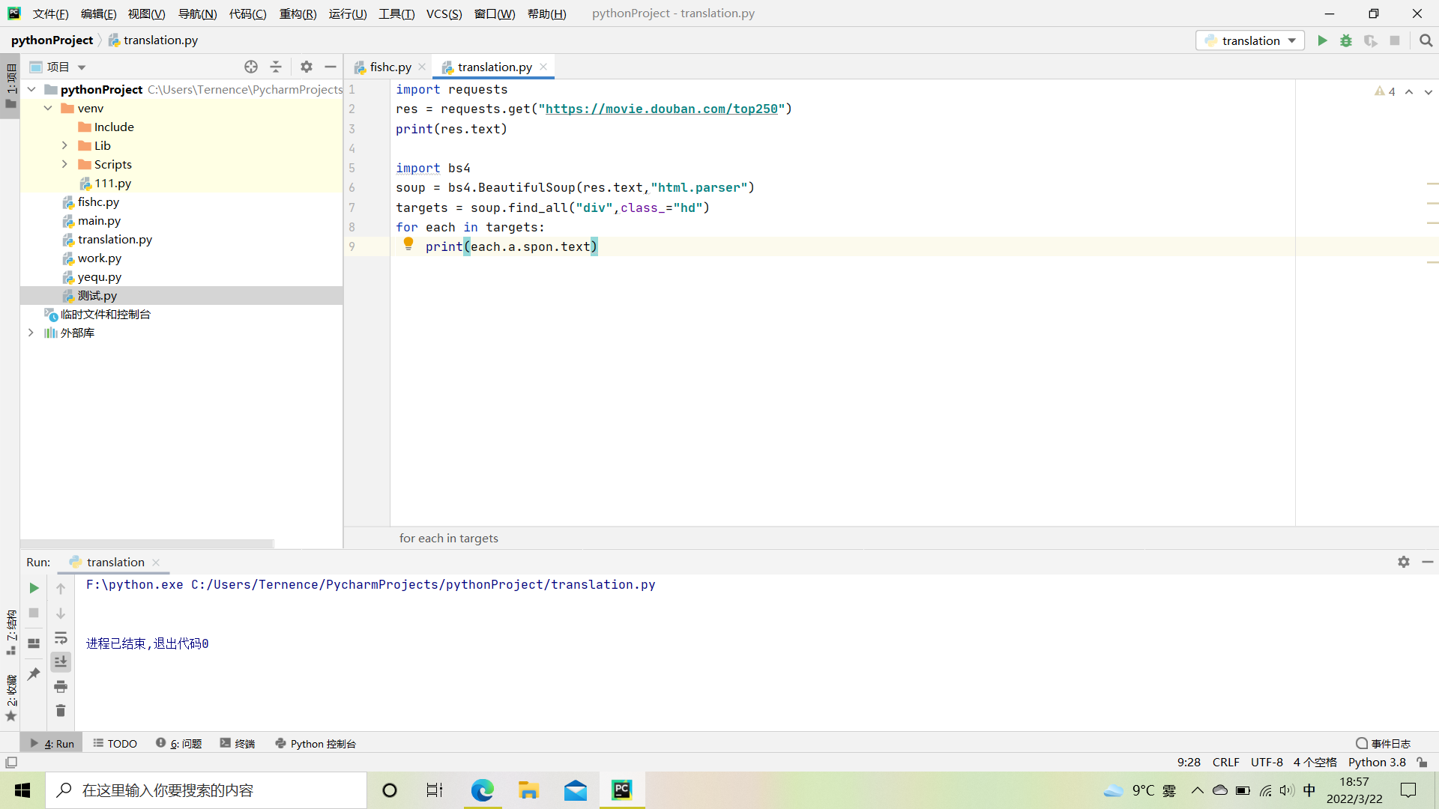Open the UTF-8 encoding selector
The height and width of the screenshot is (809, 1439).
point(1267,762)
